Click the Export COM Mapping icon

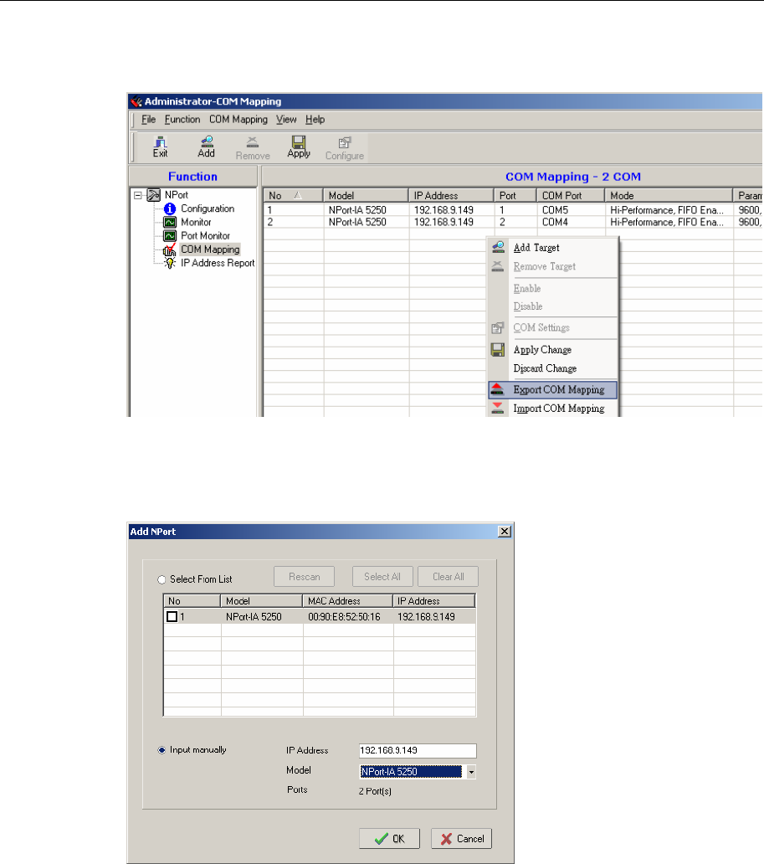[x=497, y=389]
